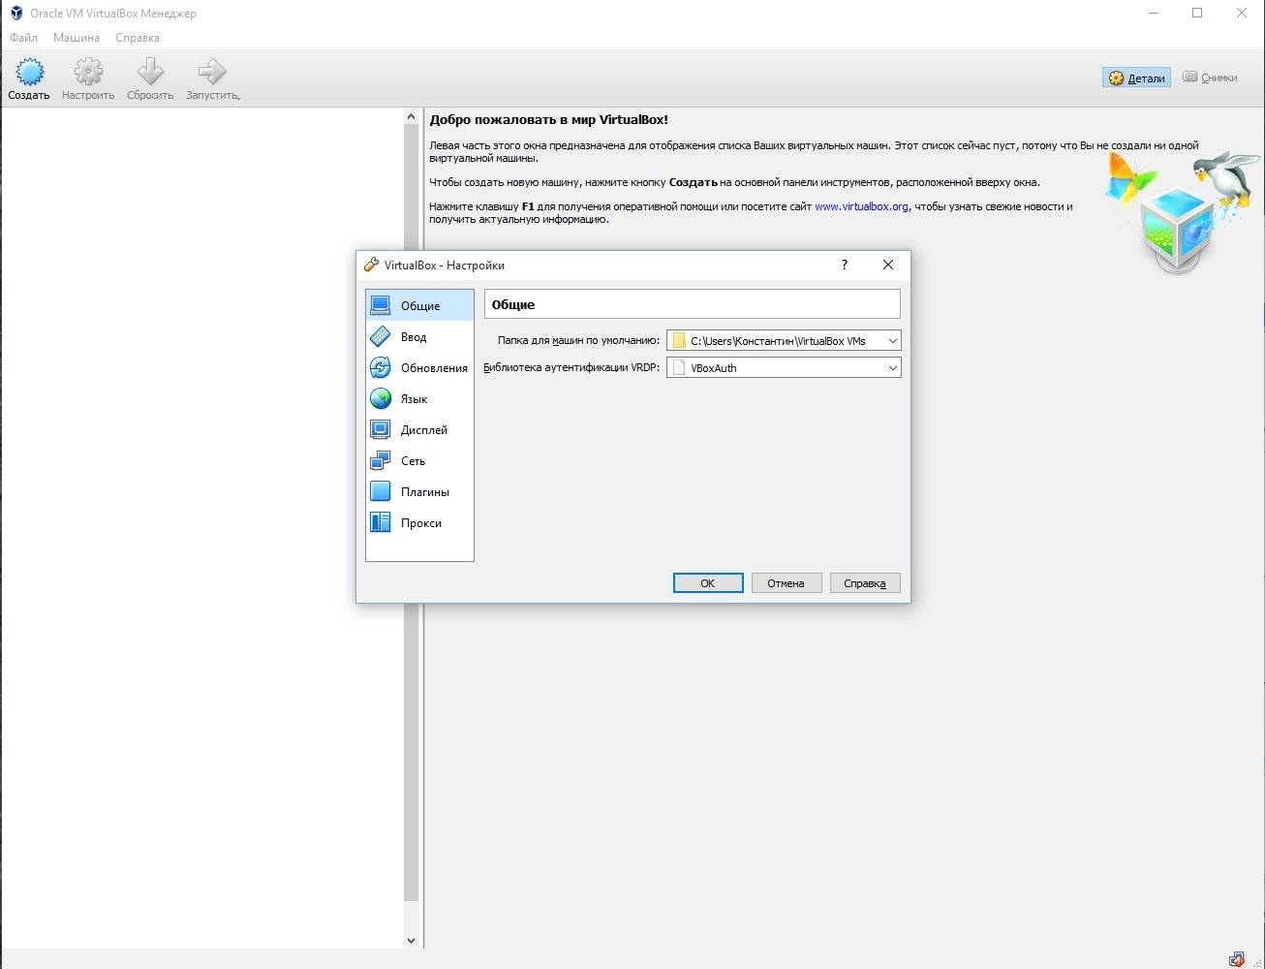Click the Создать toolbar icon
This screenshot has width=1265, height=969.
click(30, 71)
